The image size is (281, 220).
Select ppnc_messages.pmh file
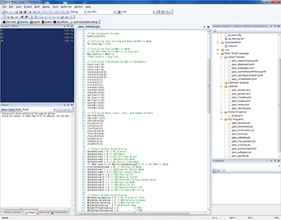[243, 68]
